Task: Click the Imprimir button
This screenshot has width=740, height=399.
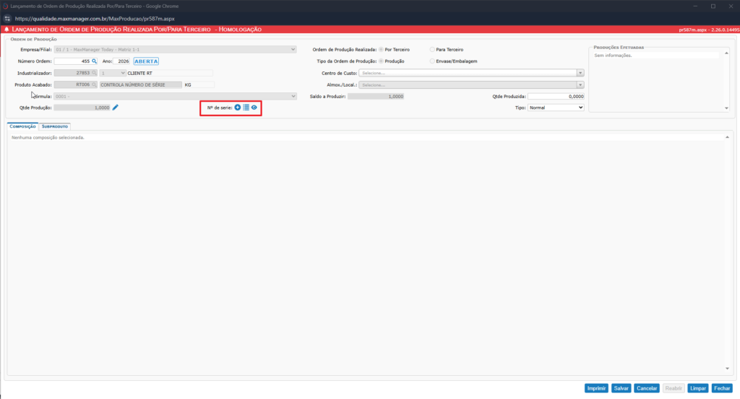Action: tap(596, 388)
